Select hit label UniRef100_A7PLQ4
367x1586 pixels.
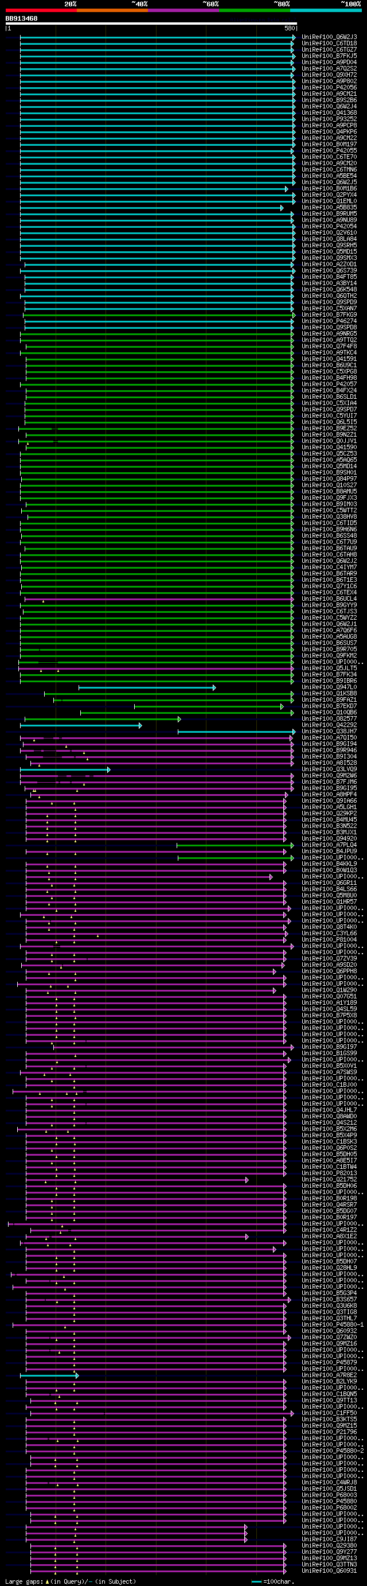329,845
